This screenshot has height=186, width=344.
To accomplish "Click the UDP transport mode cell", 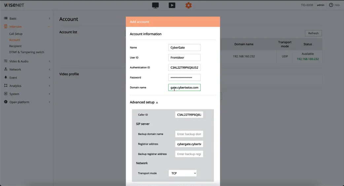I will 285,56.
